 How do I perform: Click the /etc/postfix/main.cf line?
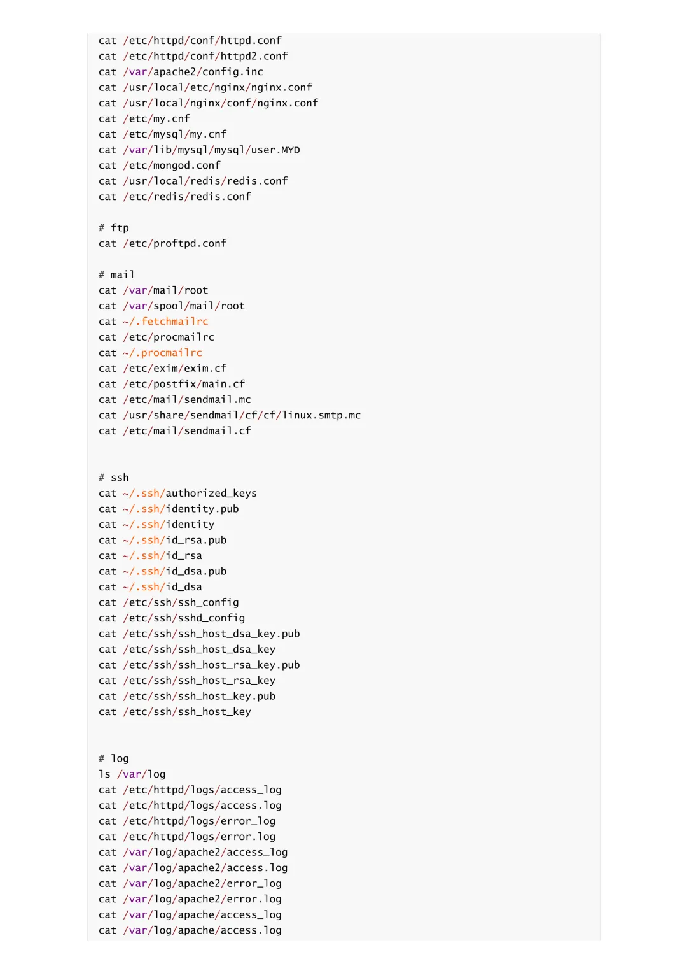(172, 384)
